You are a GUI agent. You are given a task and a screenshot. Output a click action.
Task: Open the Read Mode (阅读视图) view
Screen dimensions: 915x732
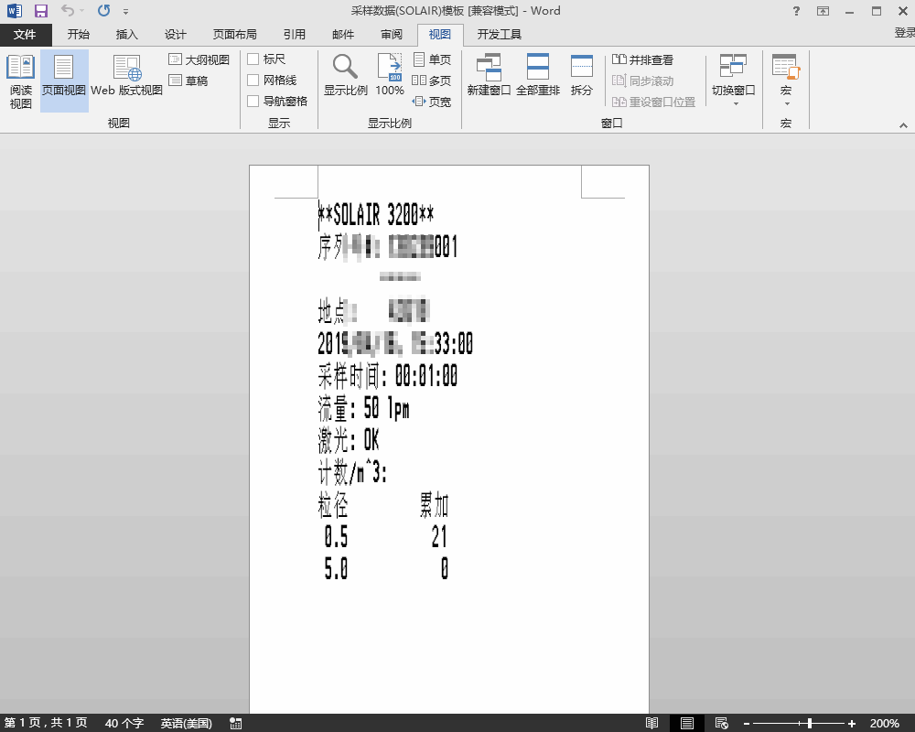(x=20, y=81)
